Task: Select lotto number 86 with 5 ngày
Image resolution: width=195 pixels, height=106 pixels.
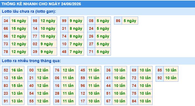Action: pos(118,21)
